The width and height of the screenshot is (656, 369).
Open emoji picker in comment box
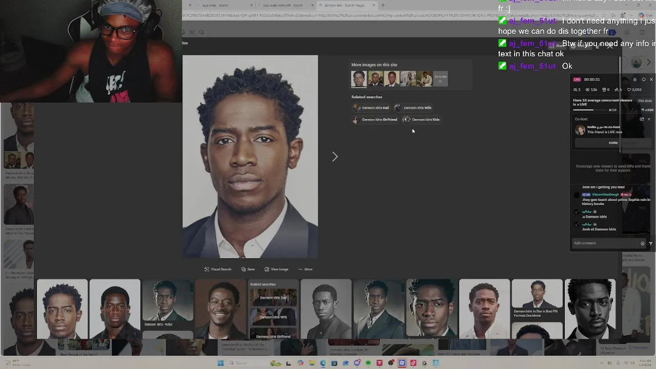coord(643,243)
